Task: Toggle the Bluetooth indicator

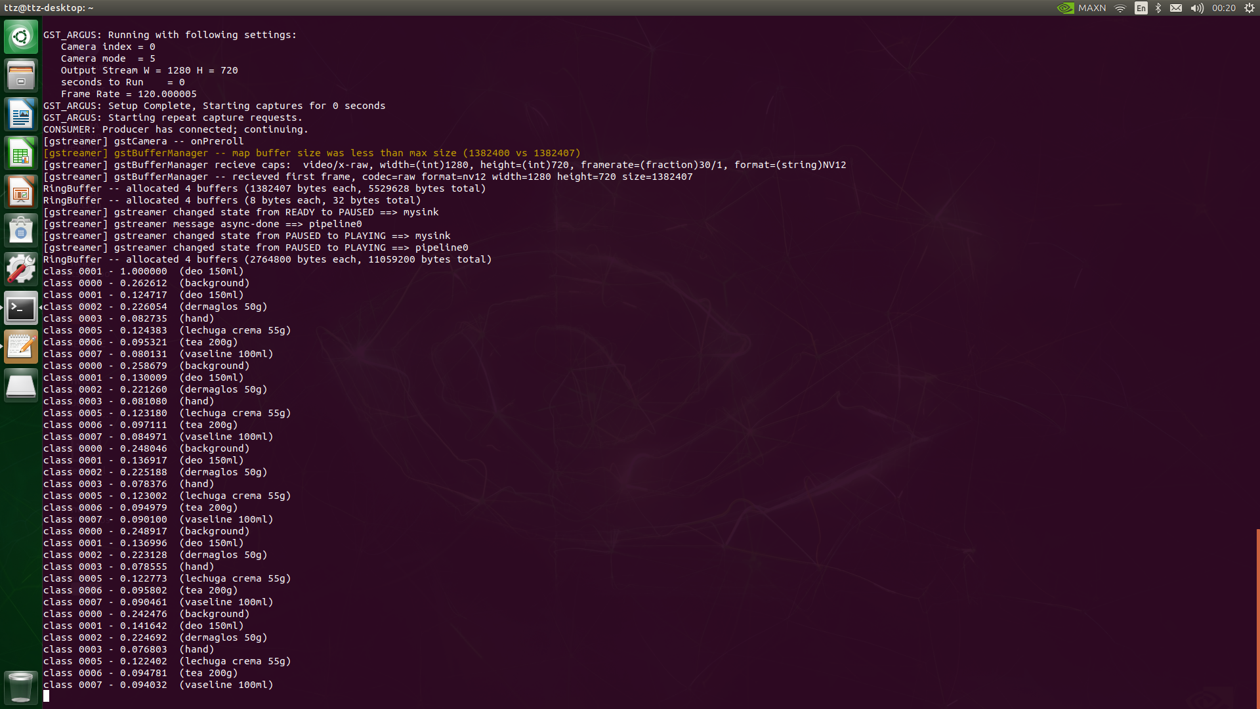Action: coord(1158,9)
